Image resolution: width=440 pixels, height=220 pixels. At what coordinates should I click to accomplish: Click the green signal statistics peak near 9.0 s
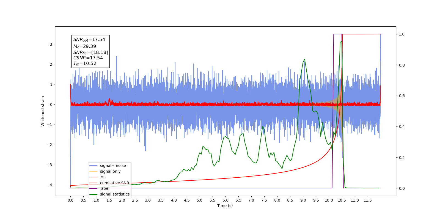[x=304, y=59]
